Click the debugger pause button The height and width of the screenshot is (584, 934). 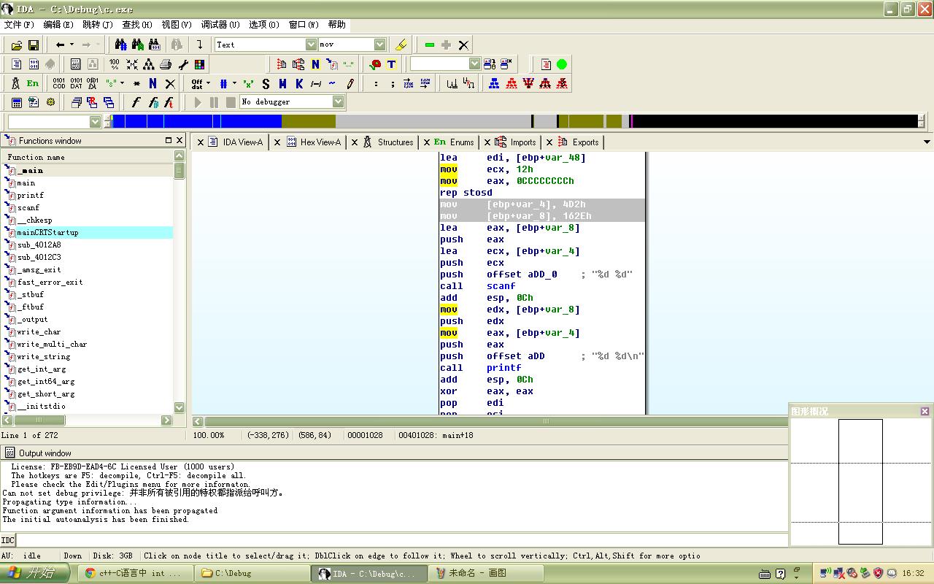click(x=214, y=102)
